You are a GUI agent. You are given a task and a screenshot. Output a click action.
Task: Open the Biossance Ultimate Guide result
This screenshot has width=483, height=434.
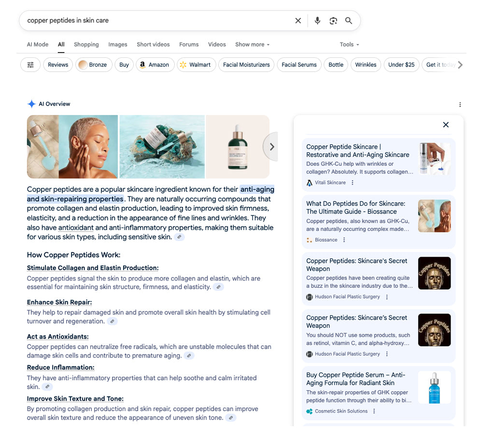[355, 207]
